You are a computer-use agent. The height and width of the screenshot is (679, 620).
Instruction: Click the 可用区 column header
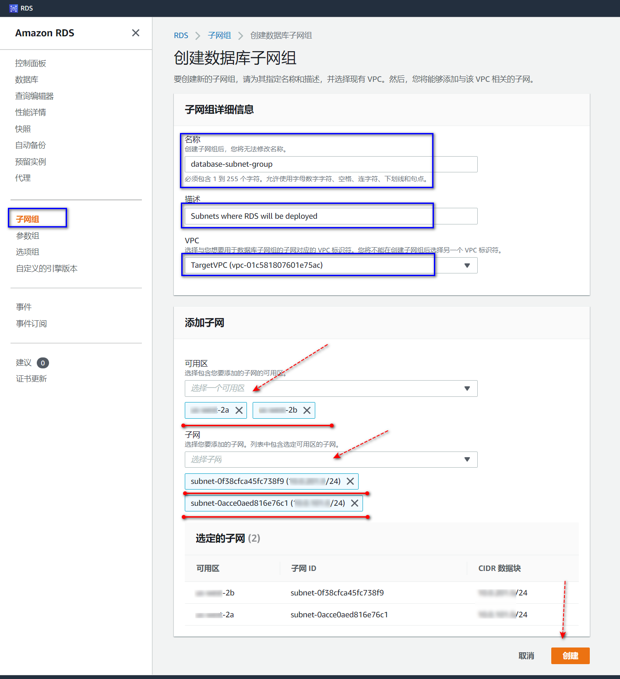point(208,568)
